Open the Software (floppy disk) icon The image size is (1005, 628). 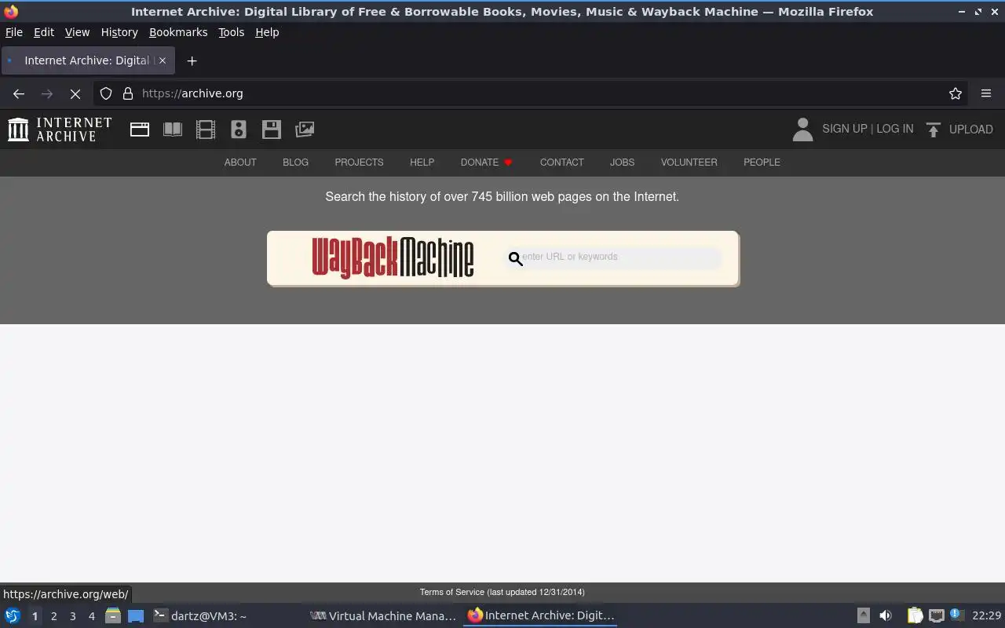click(272, 130)
